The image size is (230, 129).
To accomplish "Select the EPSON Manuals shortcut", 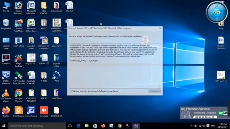I will (6, 78).
